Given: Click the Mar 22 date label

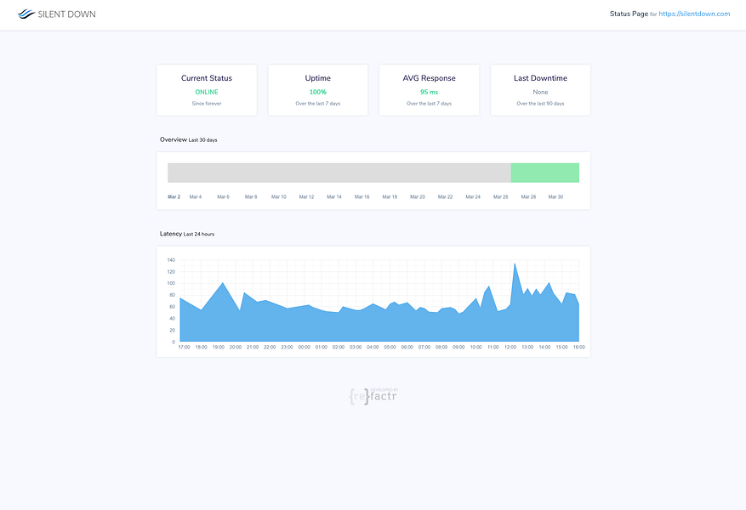Looking at the screenshot, I should (446, 197).
